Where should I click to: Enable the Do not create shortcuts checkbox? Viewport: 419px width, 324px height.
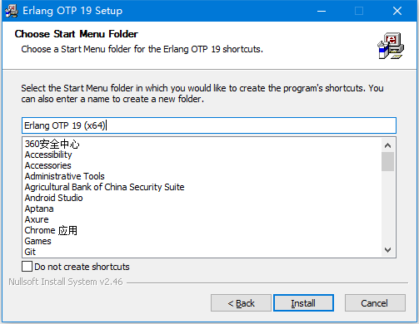(27, 267)
